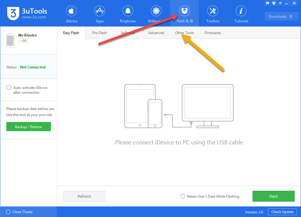Viewport: 301px width, 217px height.
Task: Click the 'Not Connected' status text
Action: point(33,67)
